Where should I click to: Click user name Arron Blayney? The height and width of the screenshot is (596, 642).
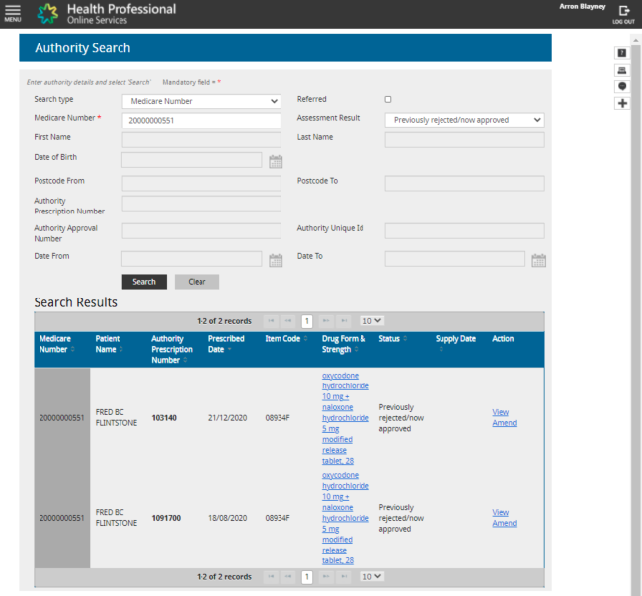[x=582, y=7]
